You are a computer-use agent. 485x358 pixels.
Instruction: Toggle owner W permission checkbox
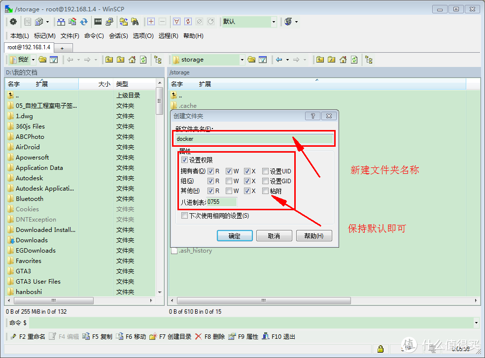tap(229, 171)
